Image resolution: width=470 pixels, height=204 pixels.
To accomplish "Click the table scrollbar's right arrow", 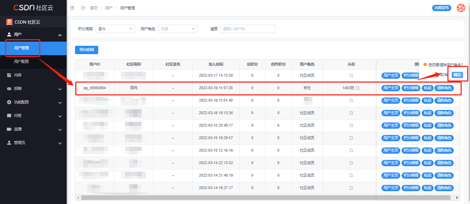I will [x=458, y=197].
